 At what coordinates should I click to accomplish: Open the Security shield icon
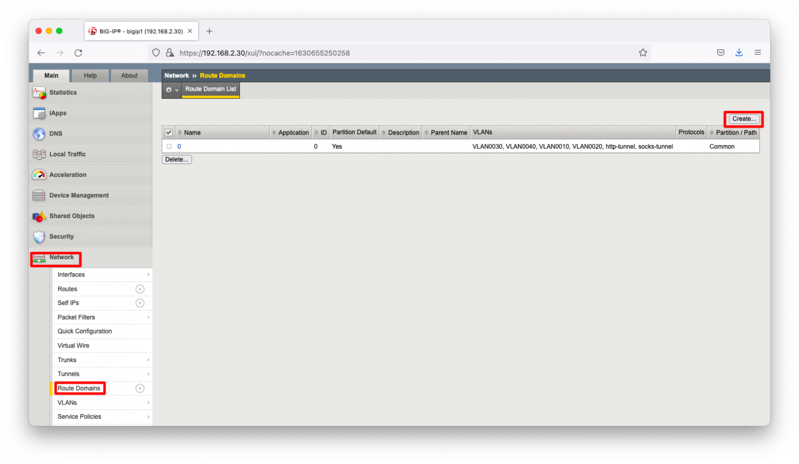coord(39,236)
